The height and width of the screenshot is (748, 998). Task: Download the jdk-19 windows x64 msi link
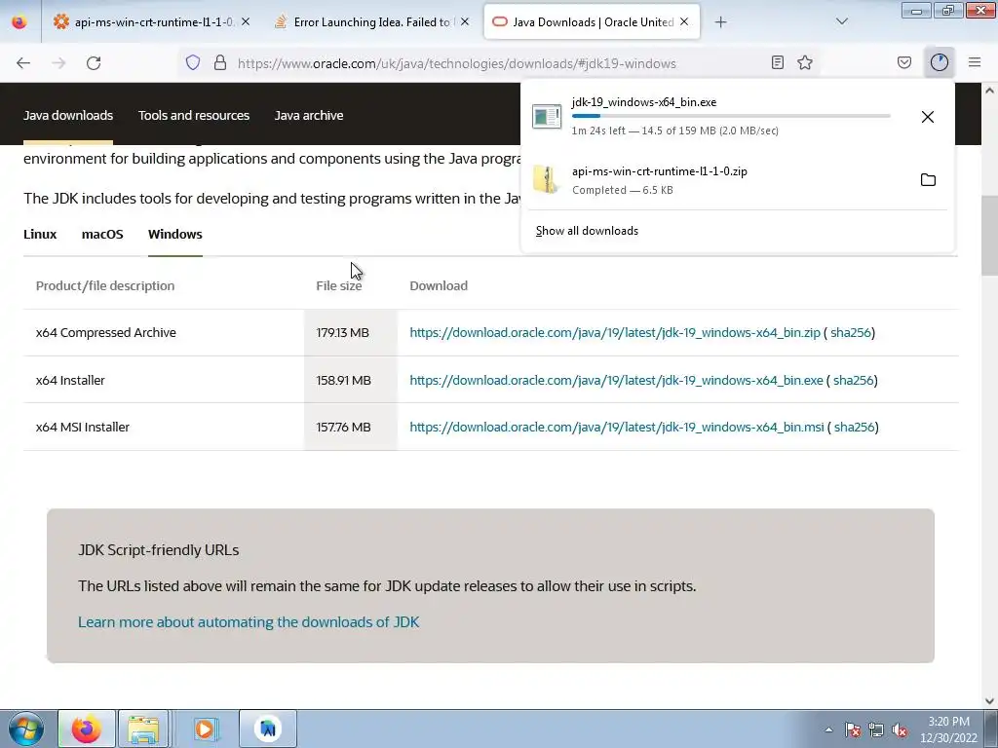point(617,428)
